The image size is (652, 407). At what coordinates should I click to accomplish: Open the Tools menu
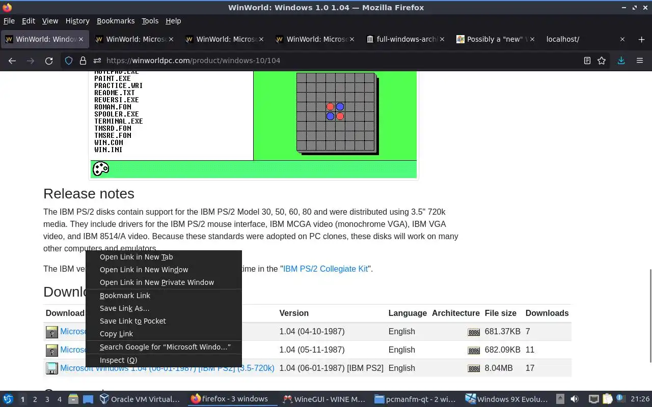[150, 21]
